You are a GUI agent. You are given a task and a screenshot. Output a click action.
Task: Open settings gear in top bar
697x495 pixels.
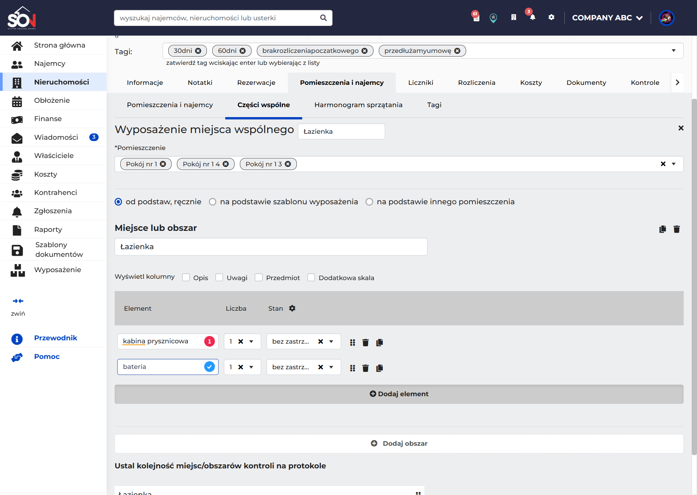(x=551, y=17)
